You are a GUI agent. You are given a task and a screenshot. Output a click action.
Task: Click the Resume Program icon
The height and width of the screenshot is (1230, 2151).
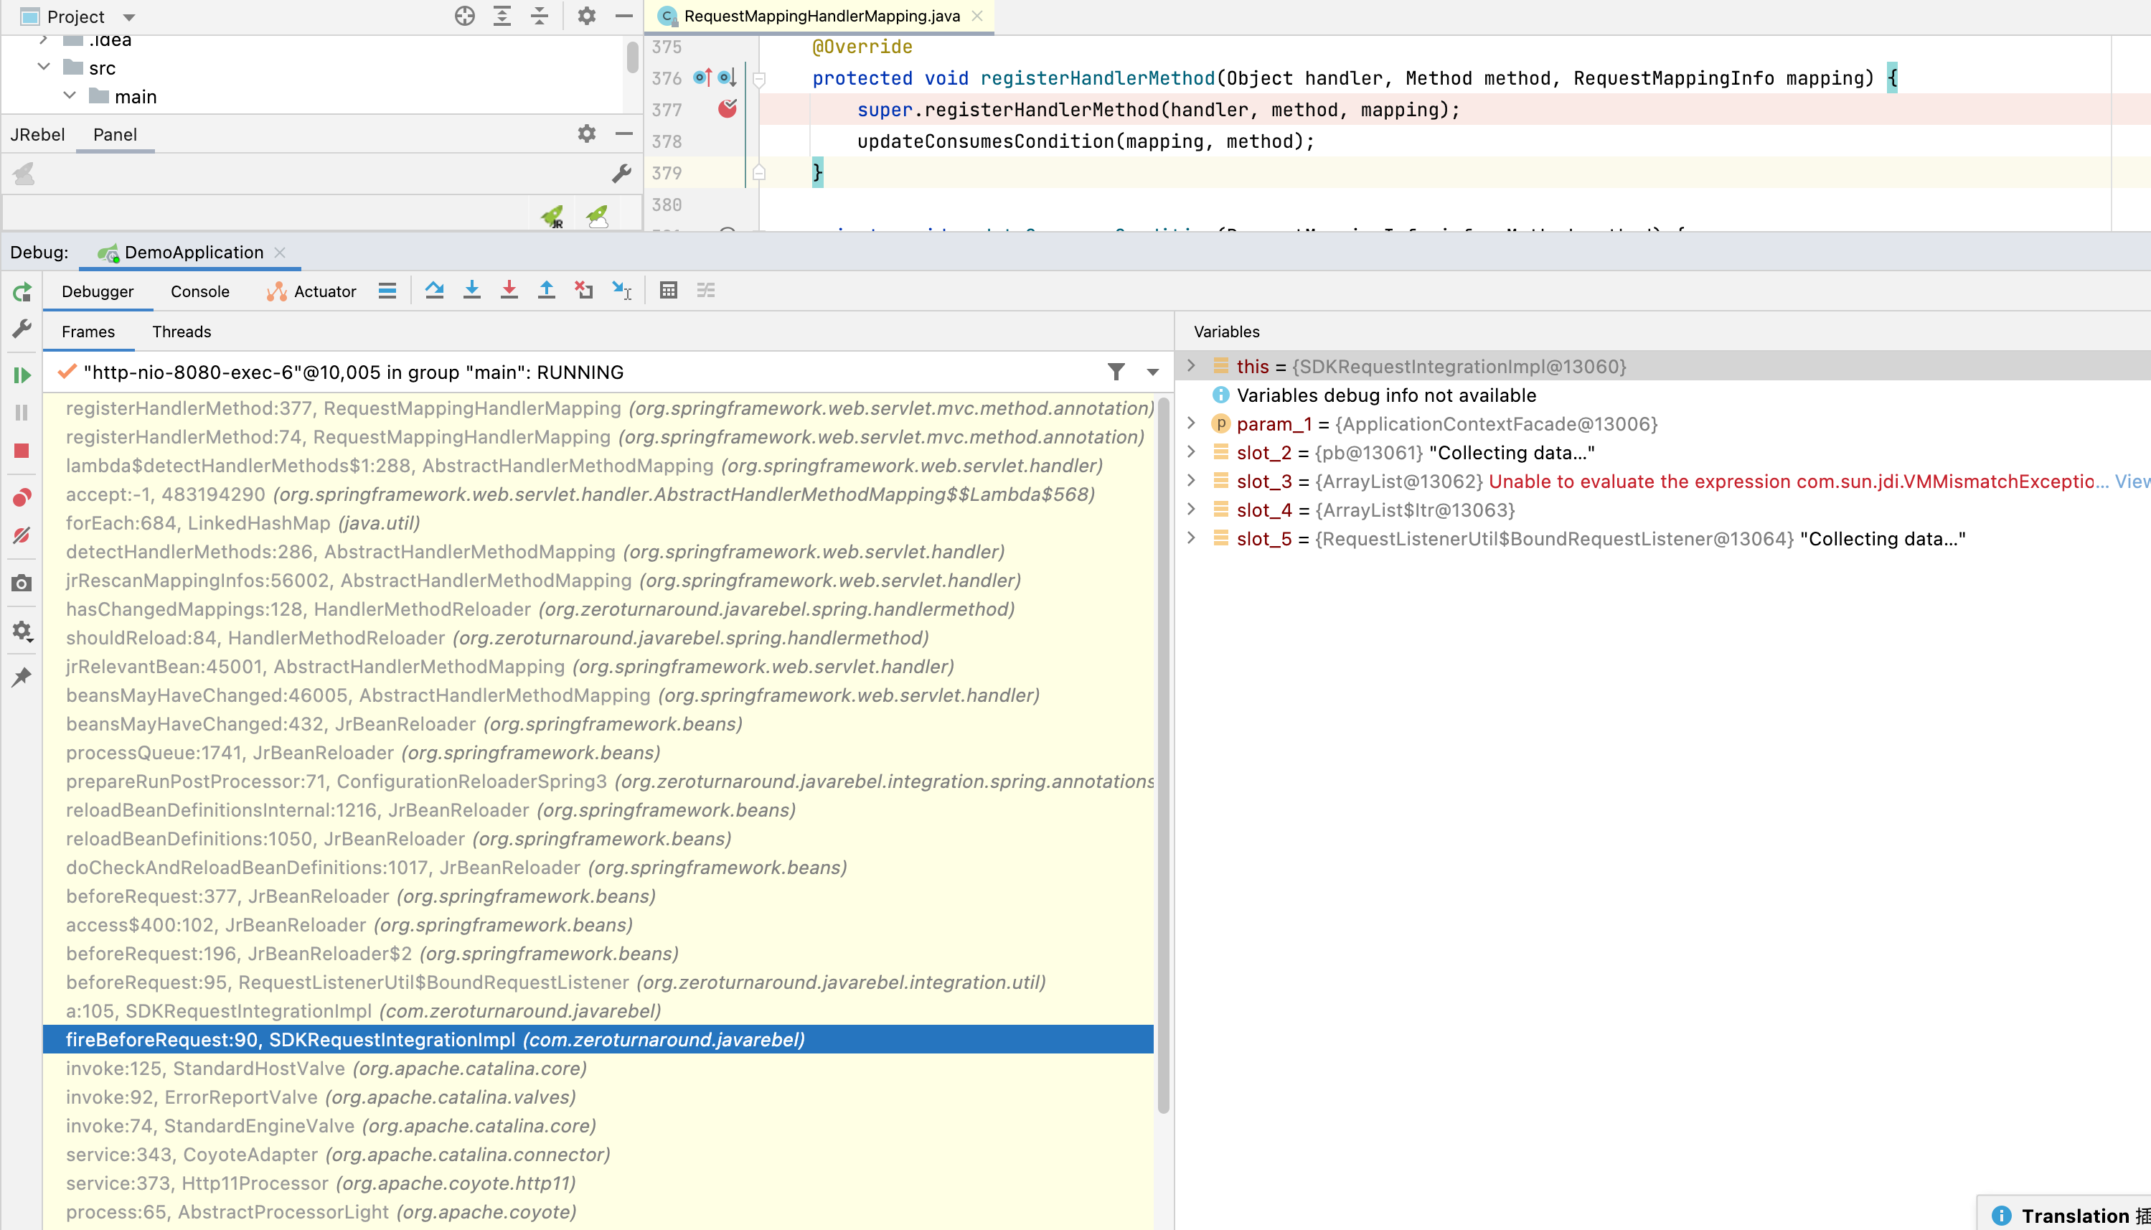coord(22,375)
